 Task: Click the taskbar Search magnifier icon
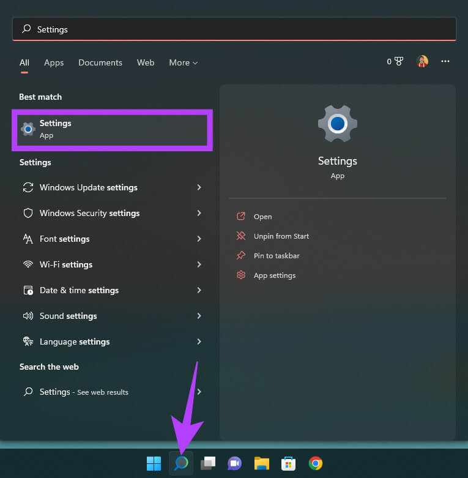[x=181, y=463]
